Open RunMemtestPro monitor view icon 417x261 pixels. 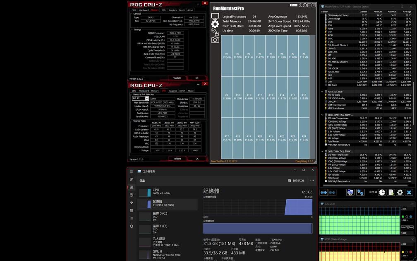tap(215, 16)
